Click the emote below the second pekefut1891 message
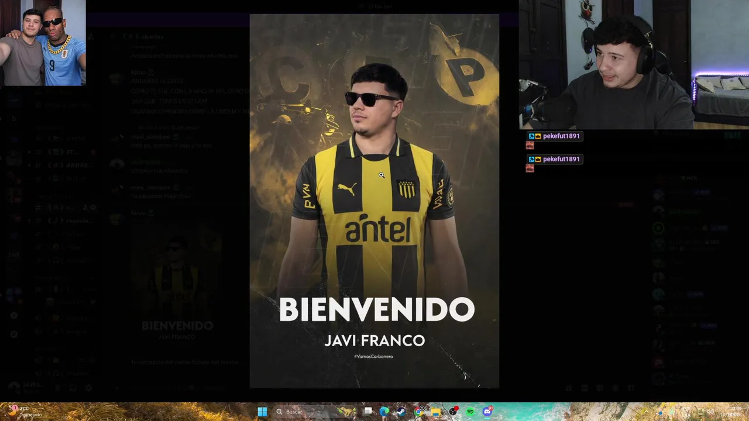Screen dimensions: 749x421 (530, 168)
